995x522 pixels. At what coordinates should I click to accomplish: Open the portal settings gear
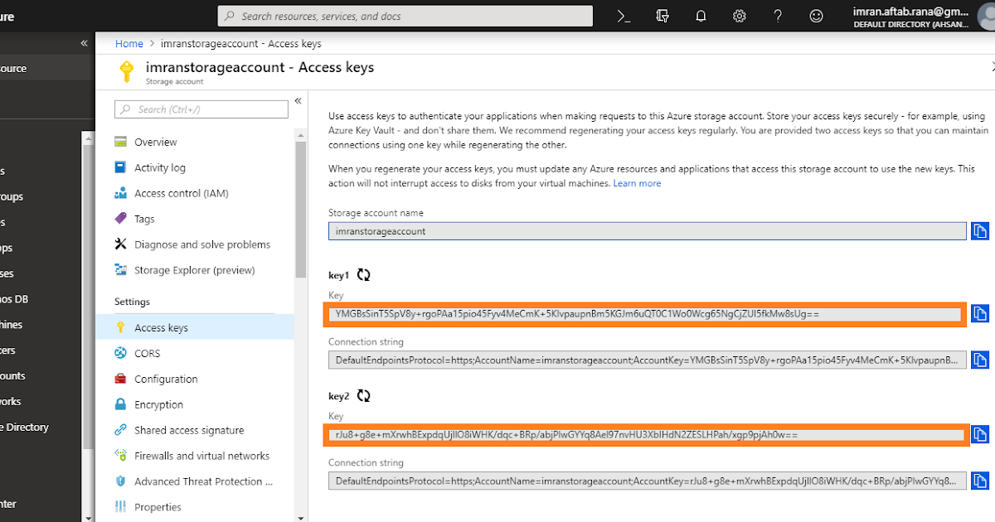(x=740, y=16)
